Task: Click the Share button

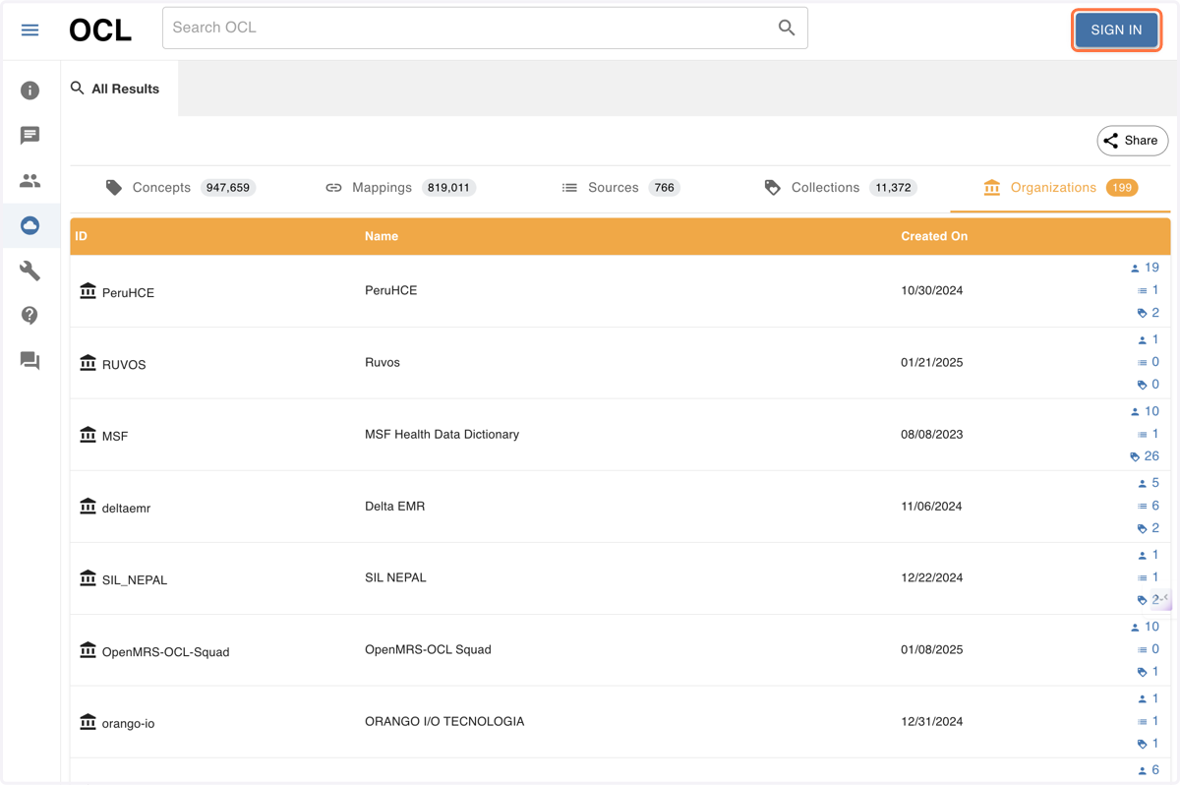Action: coord(1133,141)
